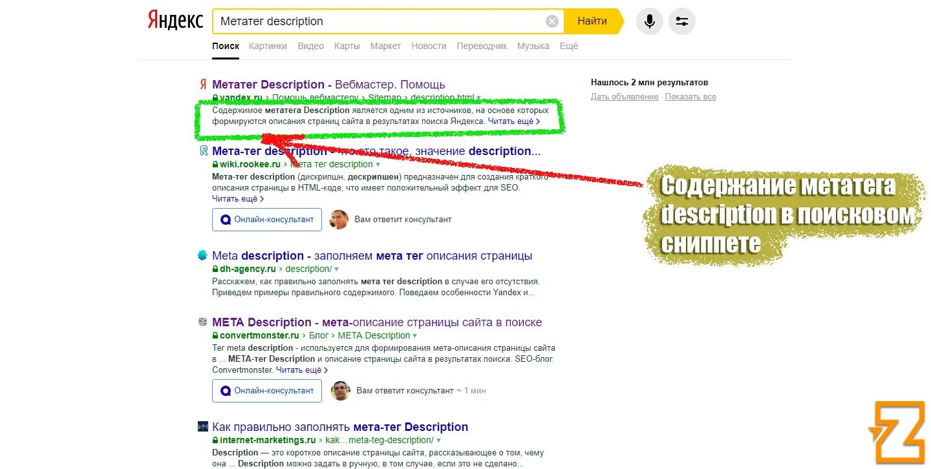Expand the breadcrumb arrow after description.html

(478, 97)
